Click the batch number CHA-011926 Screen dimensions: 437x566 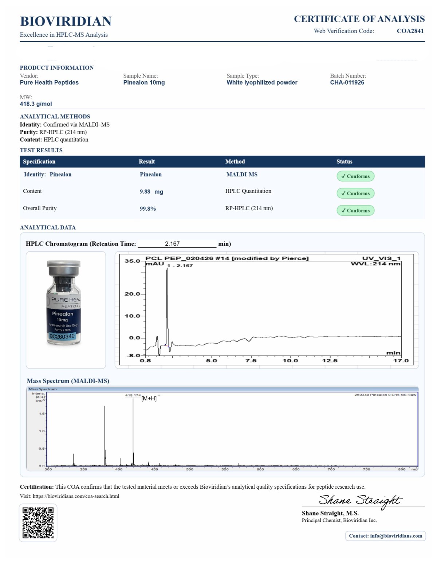(x=347, y=82)
